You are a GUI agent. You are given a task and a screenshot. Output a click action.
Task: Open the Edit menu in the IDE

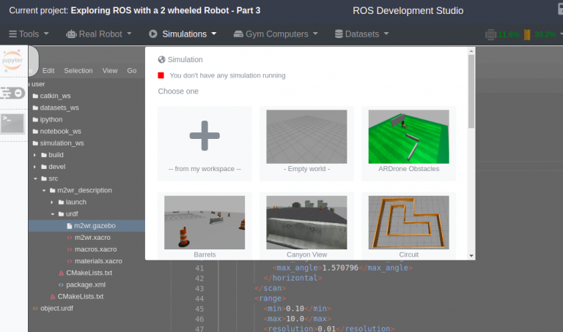coord(48,70)
